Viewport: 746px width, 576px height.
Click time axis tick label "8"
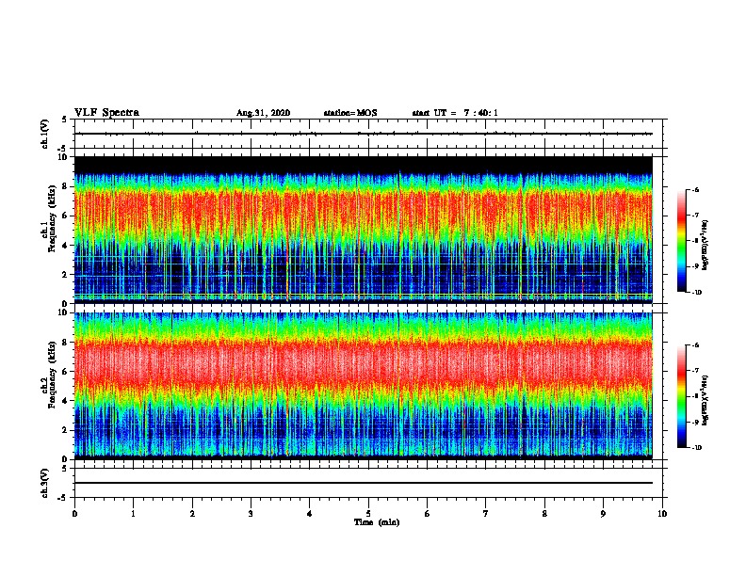pyautogui.click(x=544, y=514)
